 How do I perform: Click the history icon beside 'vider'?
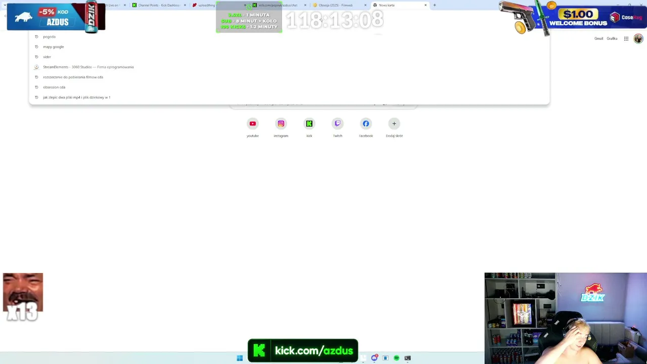click(x=36, y=57)
